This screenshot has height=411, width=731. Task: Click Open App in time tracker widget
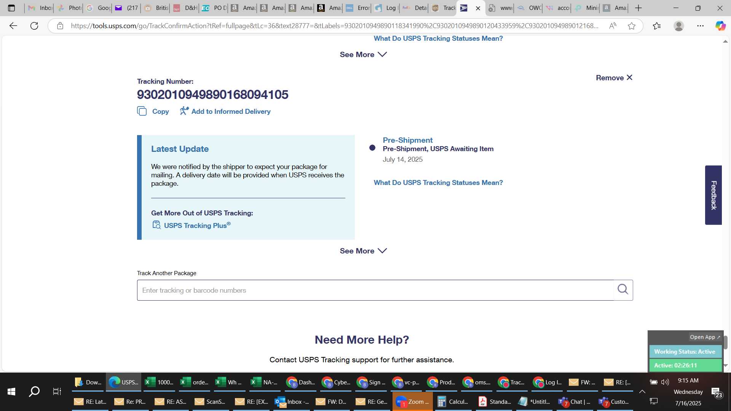705,337
